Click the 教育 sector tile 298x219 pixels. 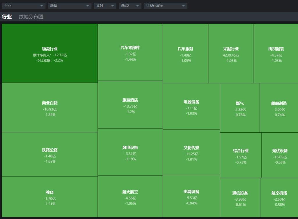(x=50, y=197)
